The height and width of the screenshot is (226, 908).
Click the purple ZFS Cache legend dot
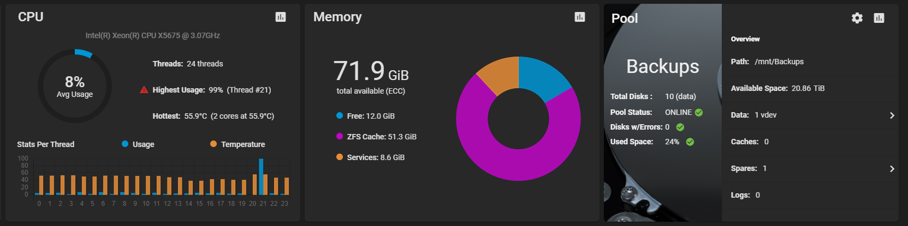(x=340, y=136)
